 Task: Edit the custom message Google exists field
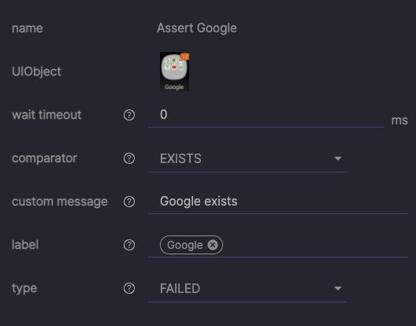278,202
